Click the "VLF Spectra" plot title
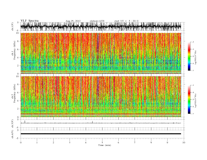The height and width of the screenshot is (160, 207). (30, 21)
